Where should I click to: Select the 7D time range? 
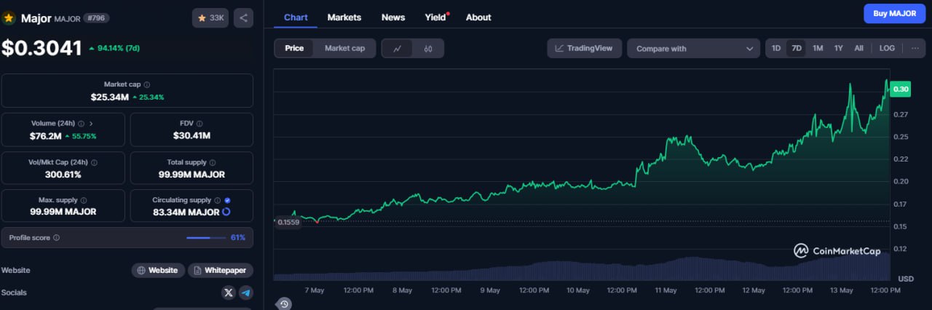pyautogui.click(x=797, y=48)
